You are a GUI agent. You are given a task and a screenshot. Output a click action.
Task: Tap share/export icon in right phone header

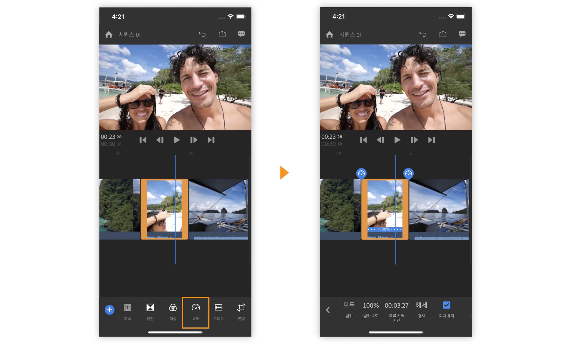[443, 34]
